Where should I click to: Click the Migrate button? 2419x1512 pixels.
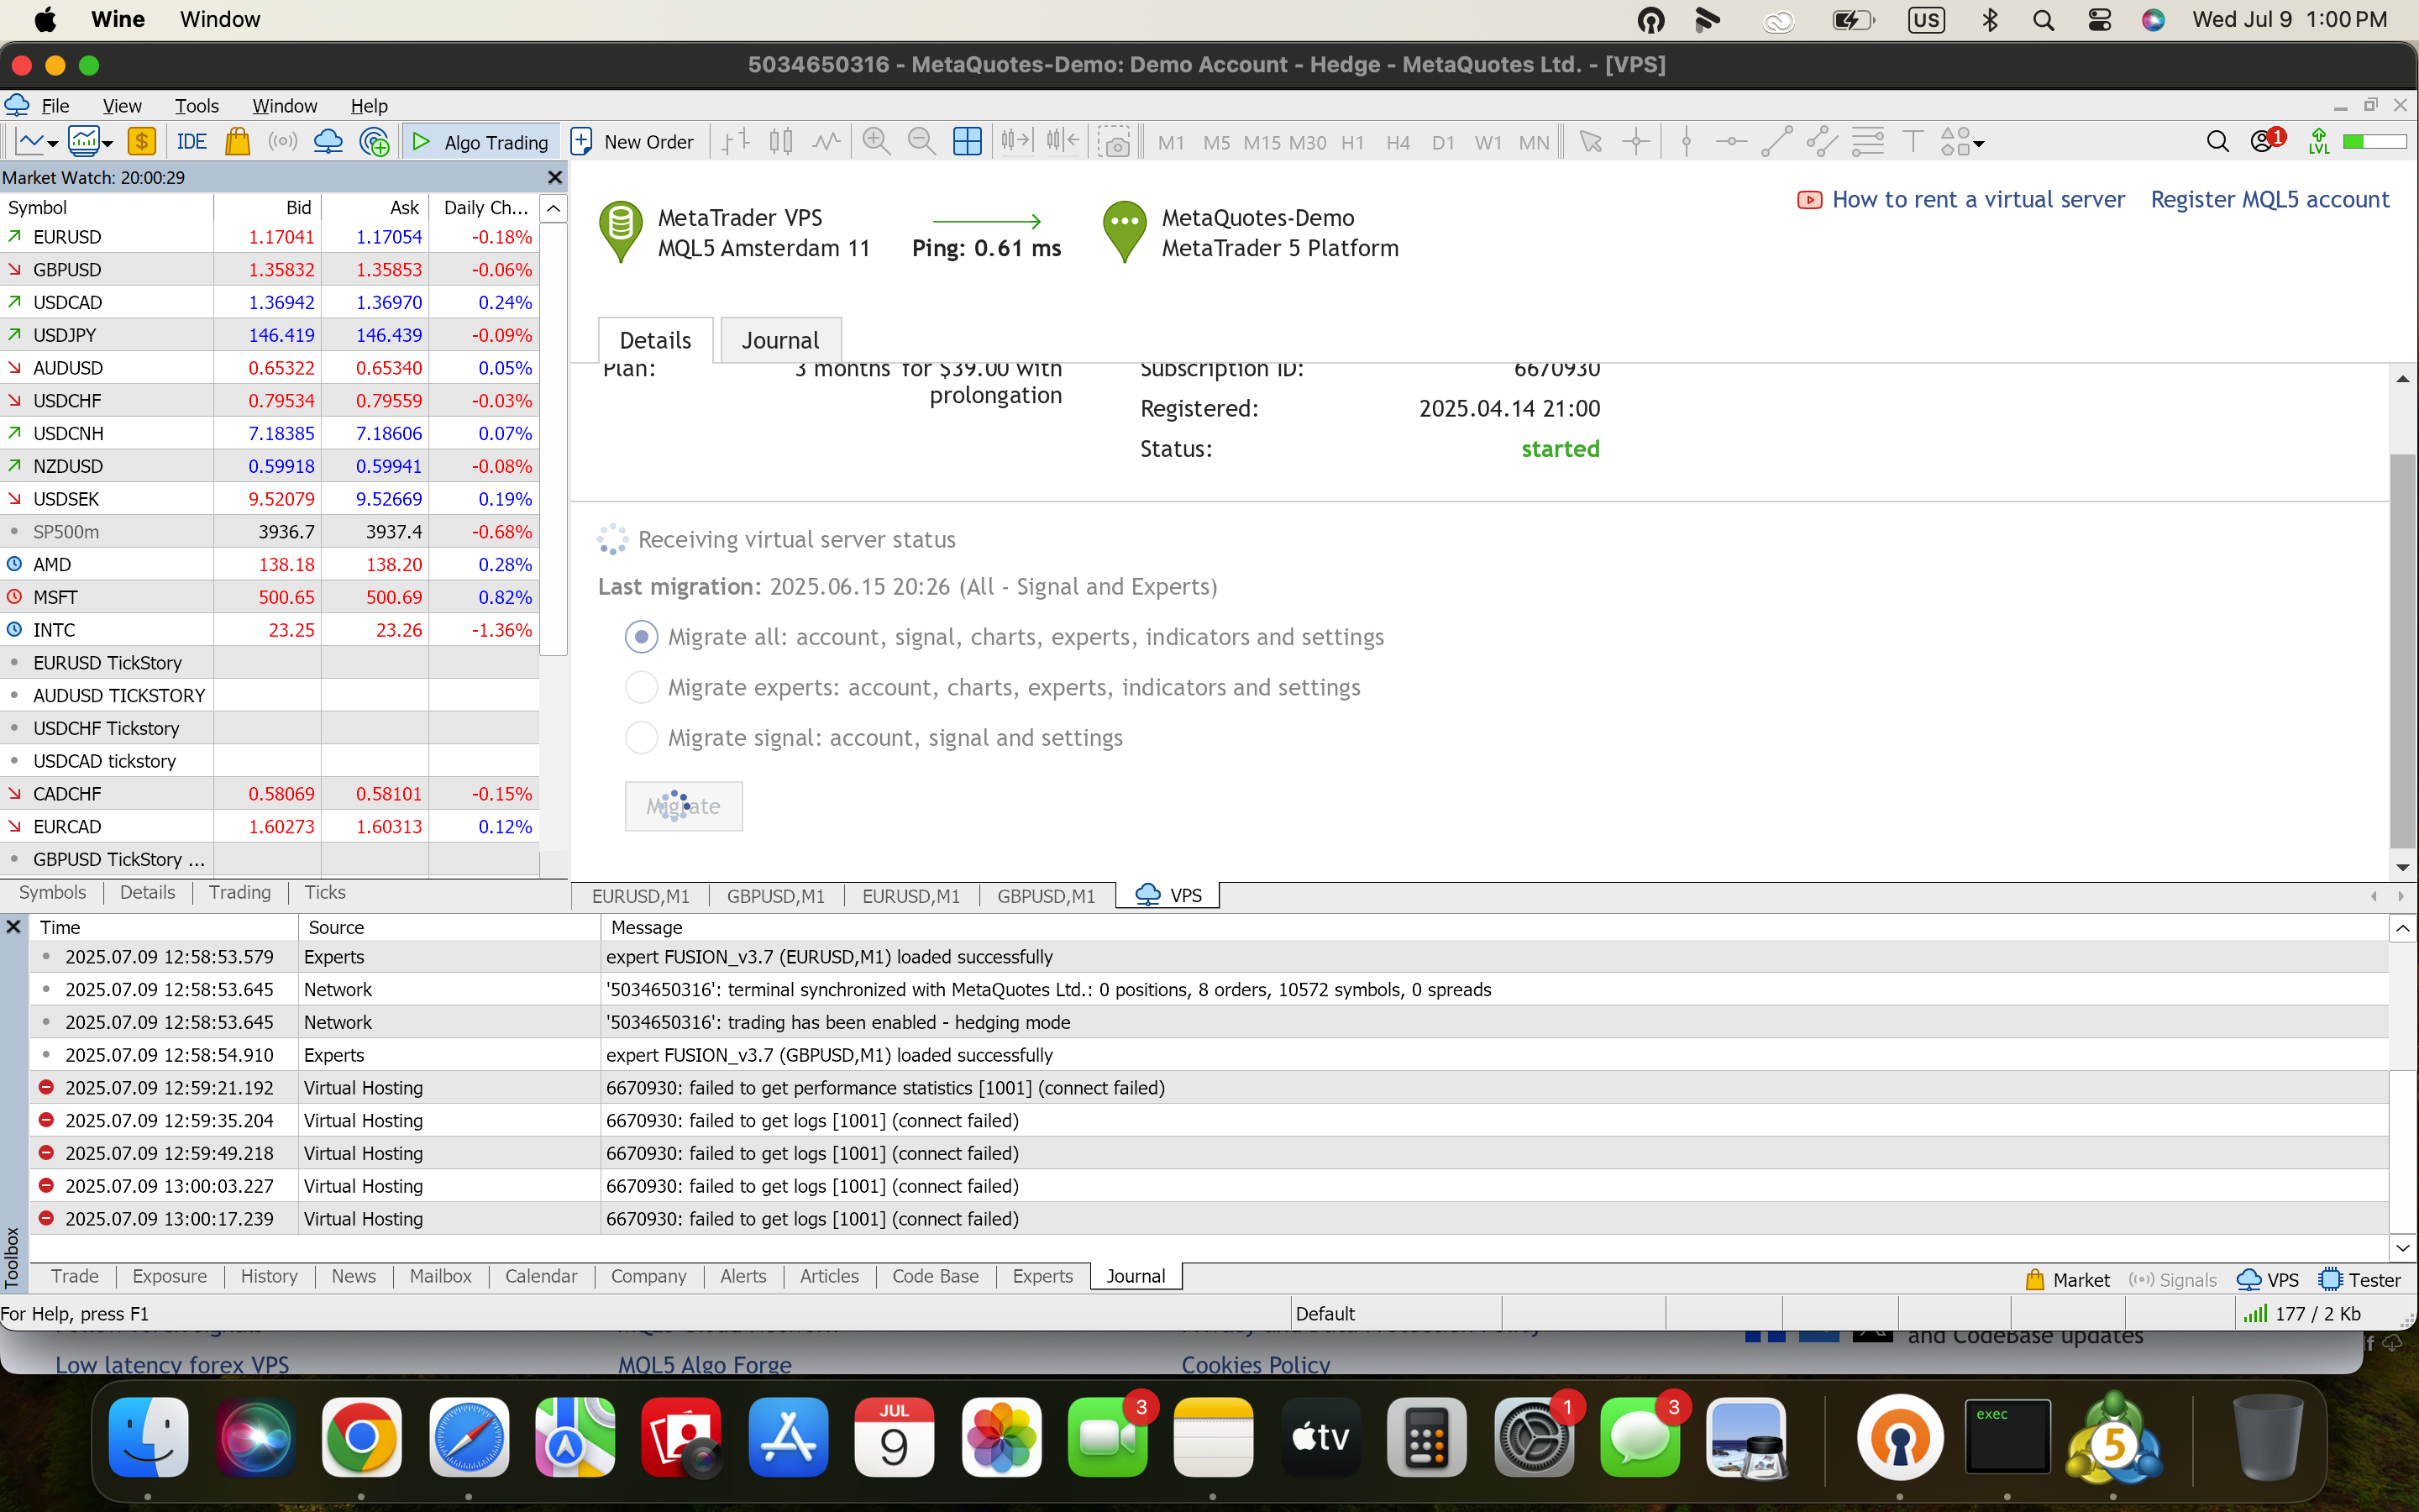coord(684,806)
